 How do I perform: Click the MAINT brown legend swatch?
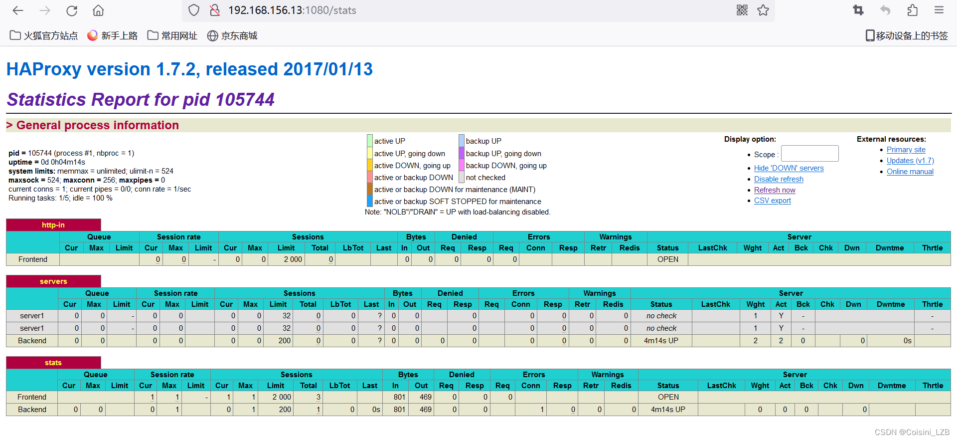[x=370, y=189]
